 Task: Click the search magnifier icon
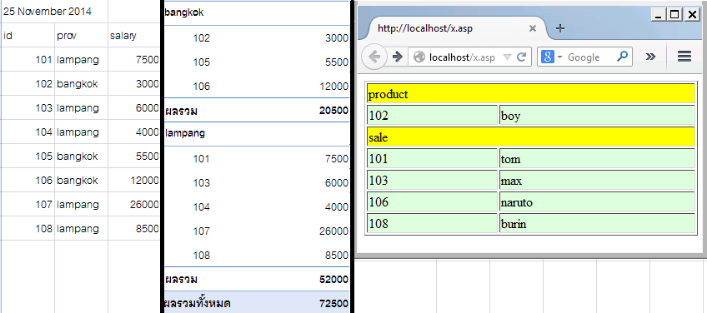pyautogui.click(x=622, y=57)
